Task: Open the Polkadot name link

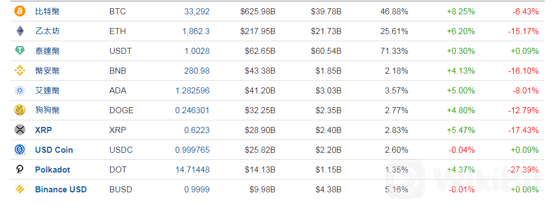Action: pos(53,170)
